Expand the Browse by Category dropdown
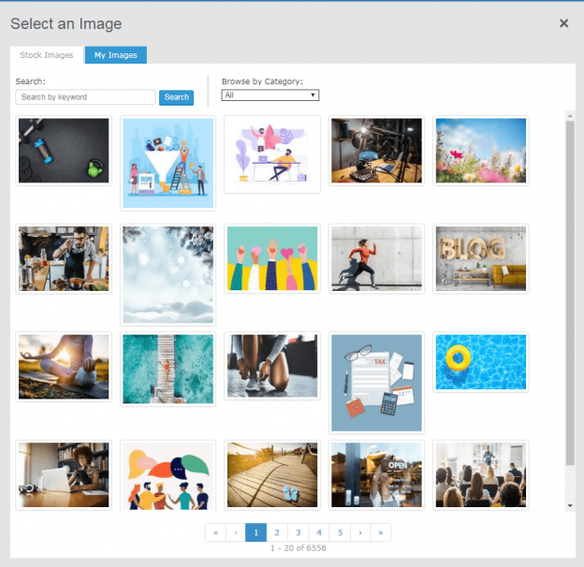 pyautogui.click(x=270, y=95)
